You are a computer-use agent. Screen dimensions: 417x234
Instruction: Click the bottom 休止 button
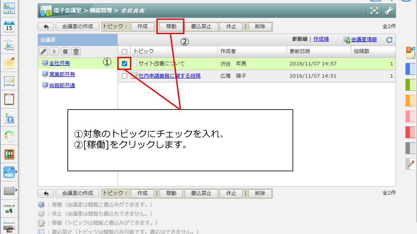pos(231,193)
